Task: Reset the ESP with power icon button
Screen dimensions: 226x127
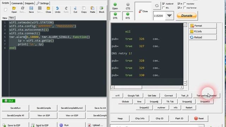Action: click(199, 119)
